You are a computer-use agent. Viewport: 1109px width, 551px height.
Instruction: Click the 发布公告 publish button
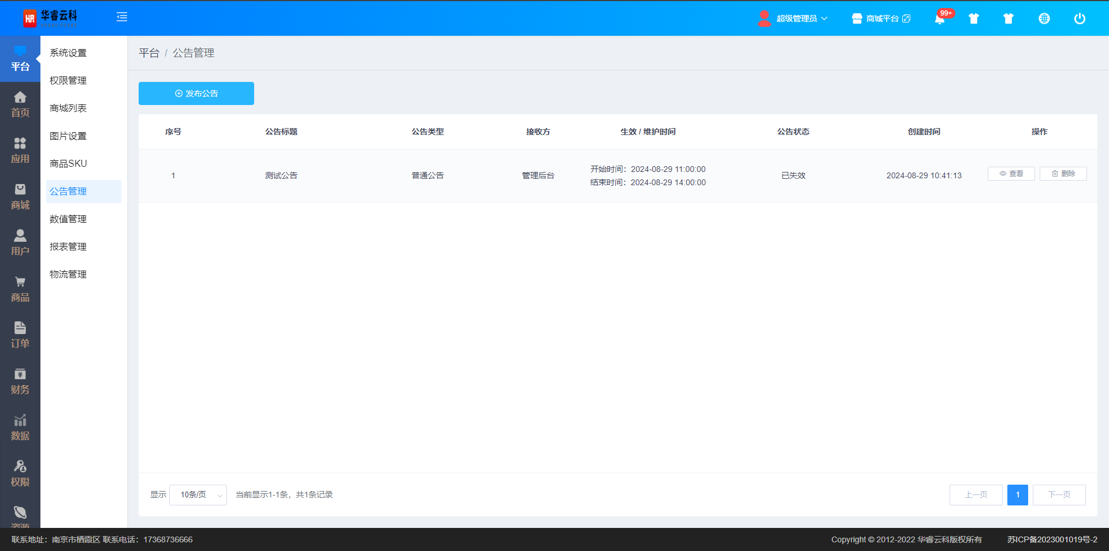pos(196,93)
